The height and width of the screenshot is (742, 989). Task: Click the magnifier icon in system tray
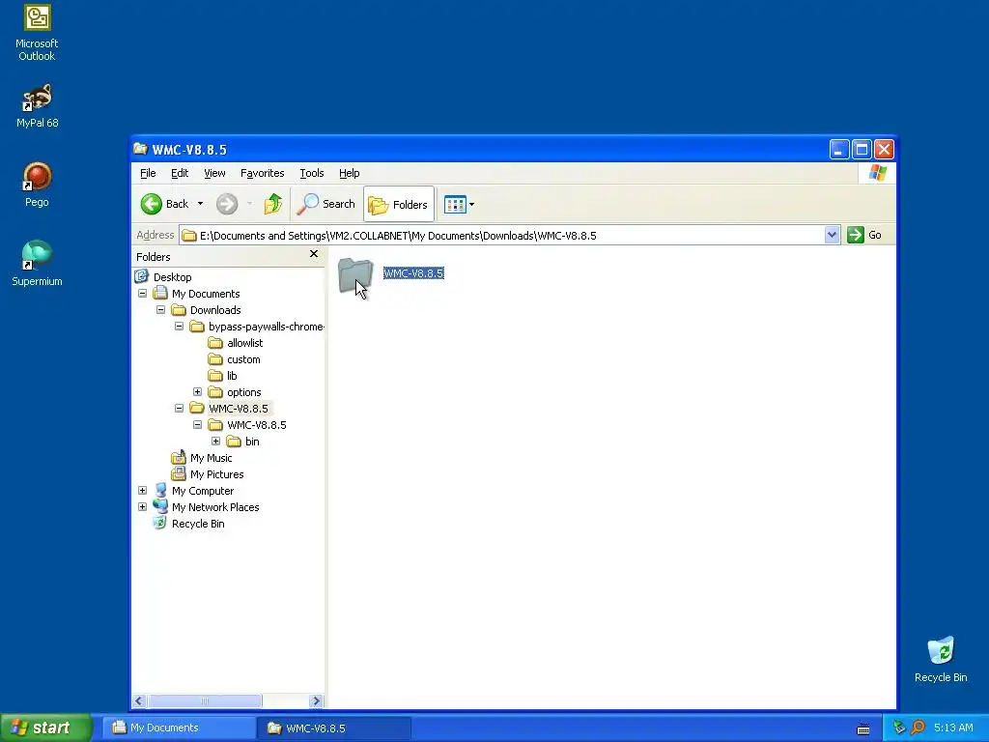coord(918,728)
